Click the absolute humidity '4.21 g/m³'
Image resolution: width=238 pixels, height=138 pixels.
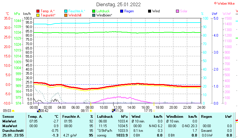click(x=70, y=135)
